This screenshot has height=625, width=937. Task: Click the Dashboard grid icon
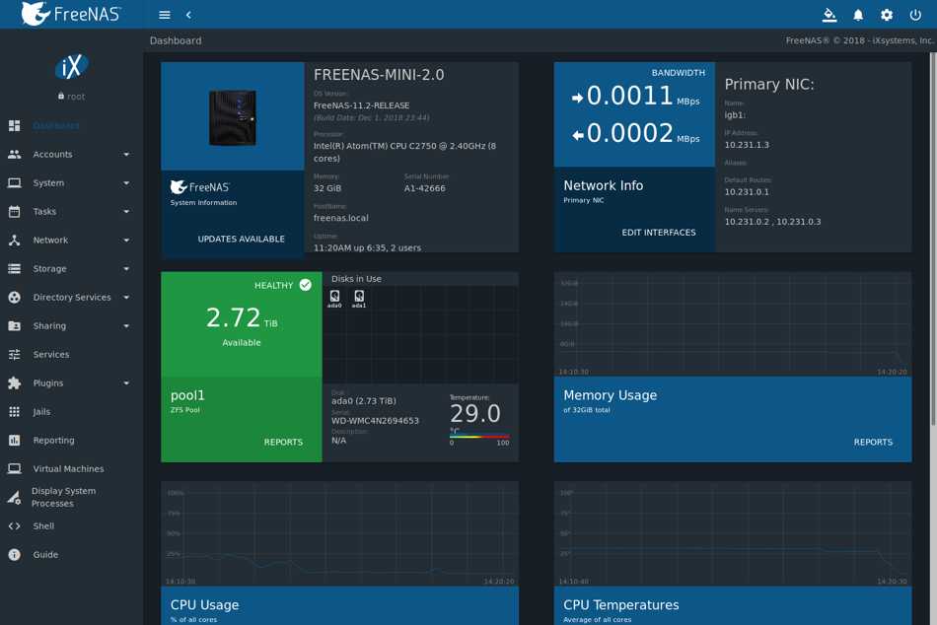coord(15,125)
